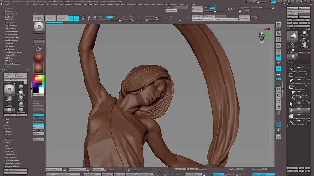The height and width of the screenshot is (176, 314).
Task: Open the Material menu
Action: coord(110,4)
